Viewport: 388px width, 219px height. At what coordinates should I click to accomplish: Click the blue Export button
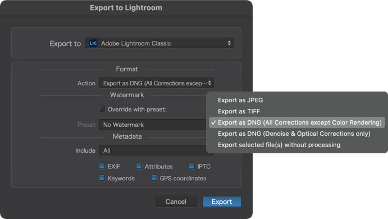(x=222, y=202)
